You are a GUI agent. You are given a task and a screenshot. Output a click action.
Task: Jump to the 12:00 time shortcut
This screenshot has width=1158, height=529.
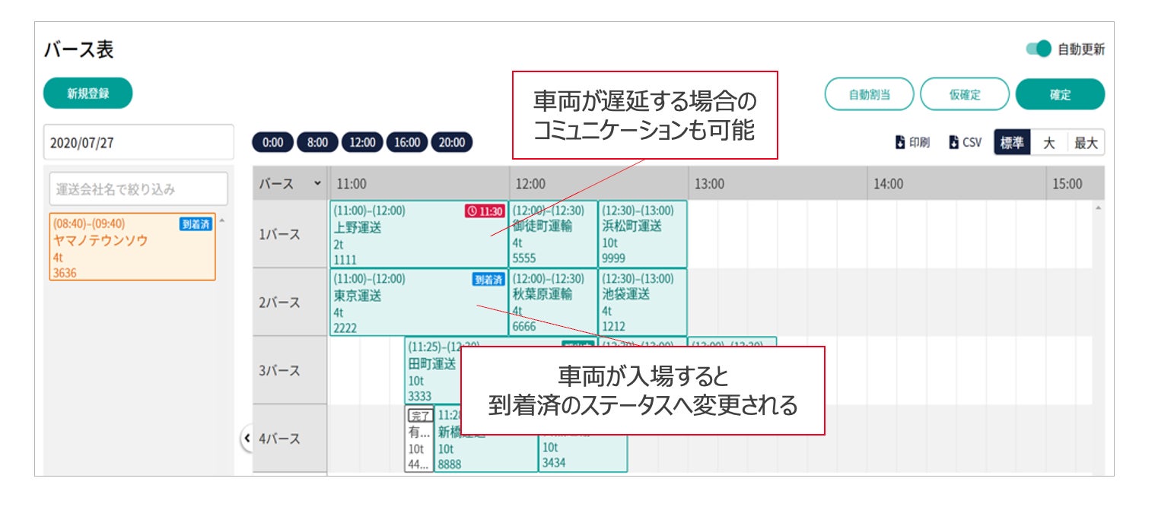point(362,142)
